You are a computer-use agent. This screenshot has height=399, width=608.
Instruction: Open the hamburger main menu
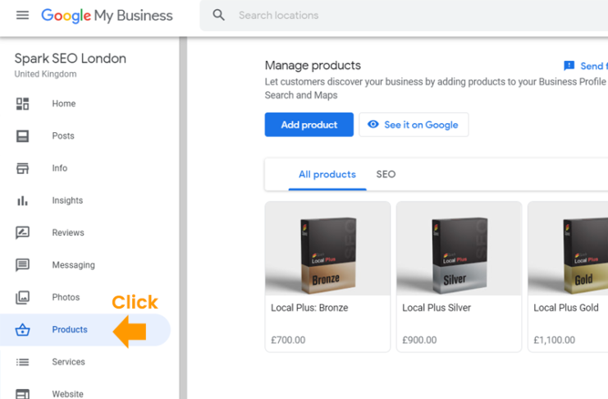(x=22, y=15)
